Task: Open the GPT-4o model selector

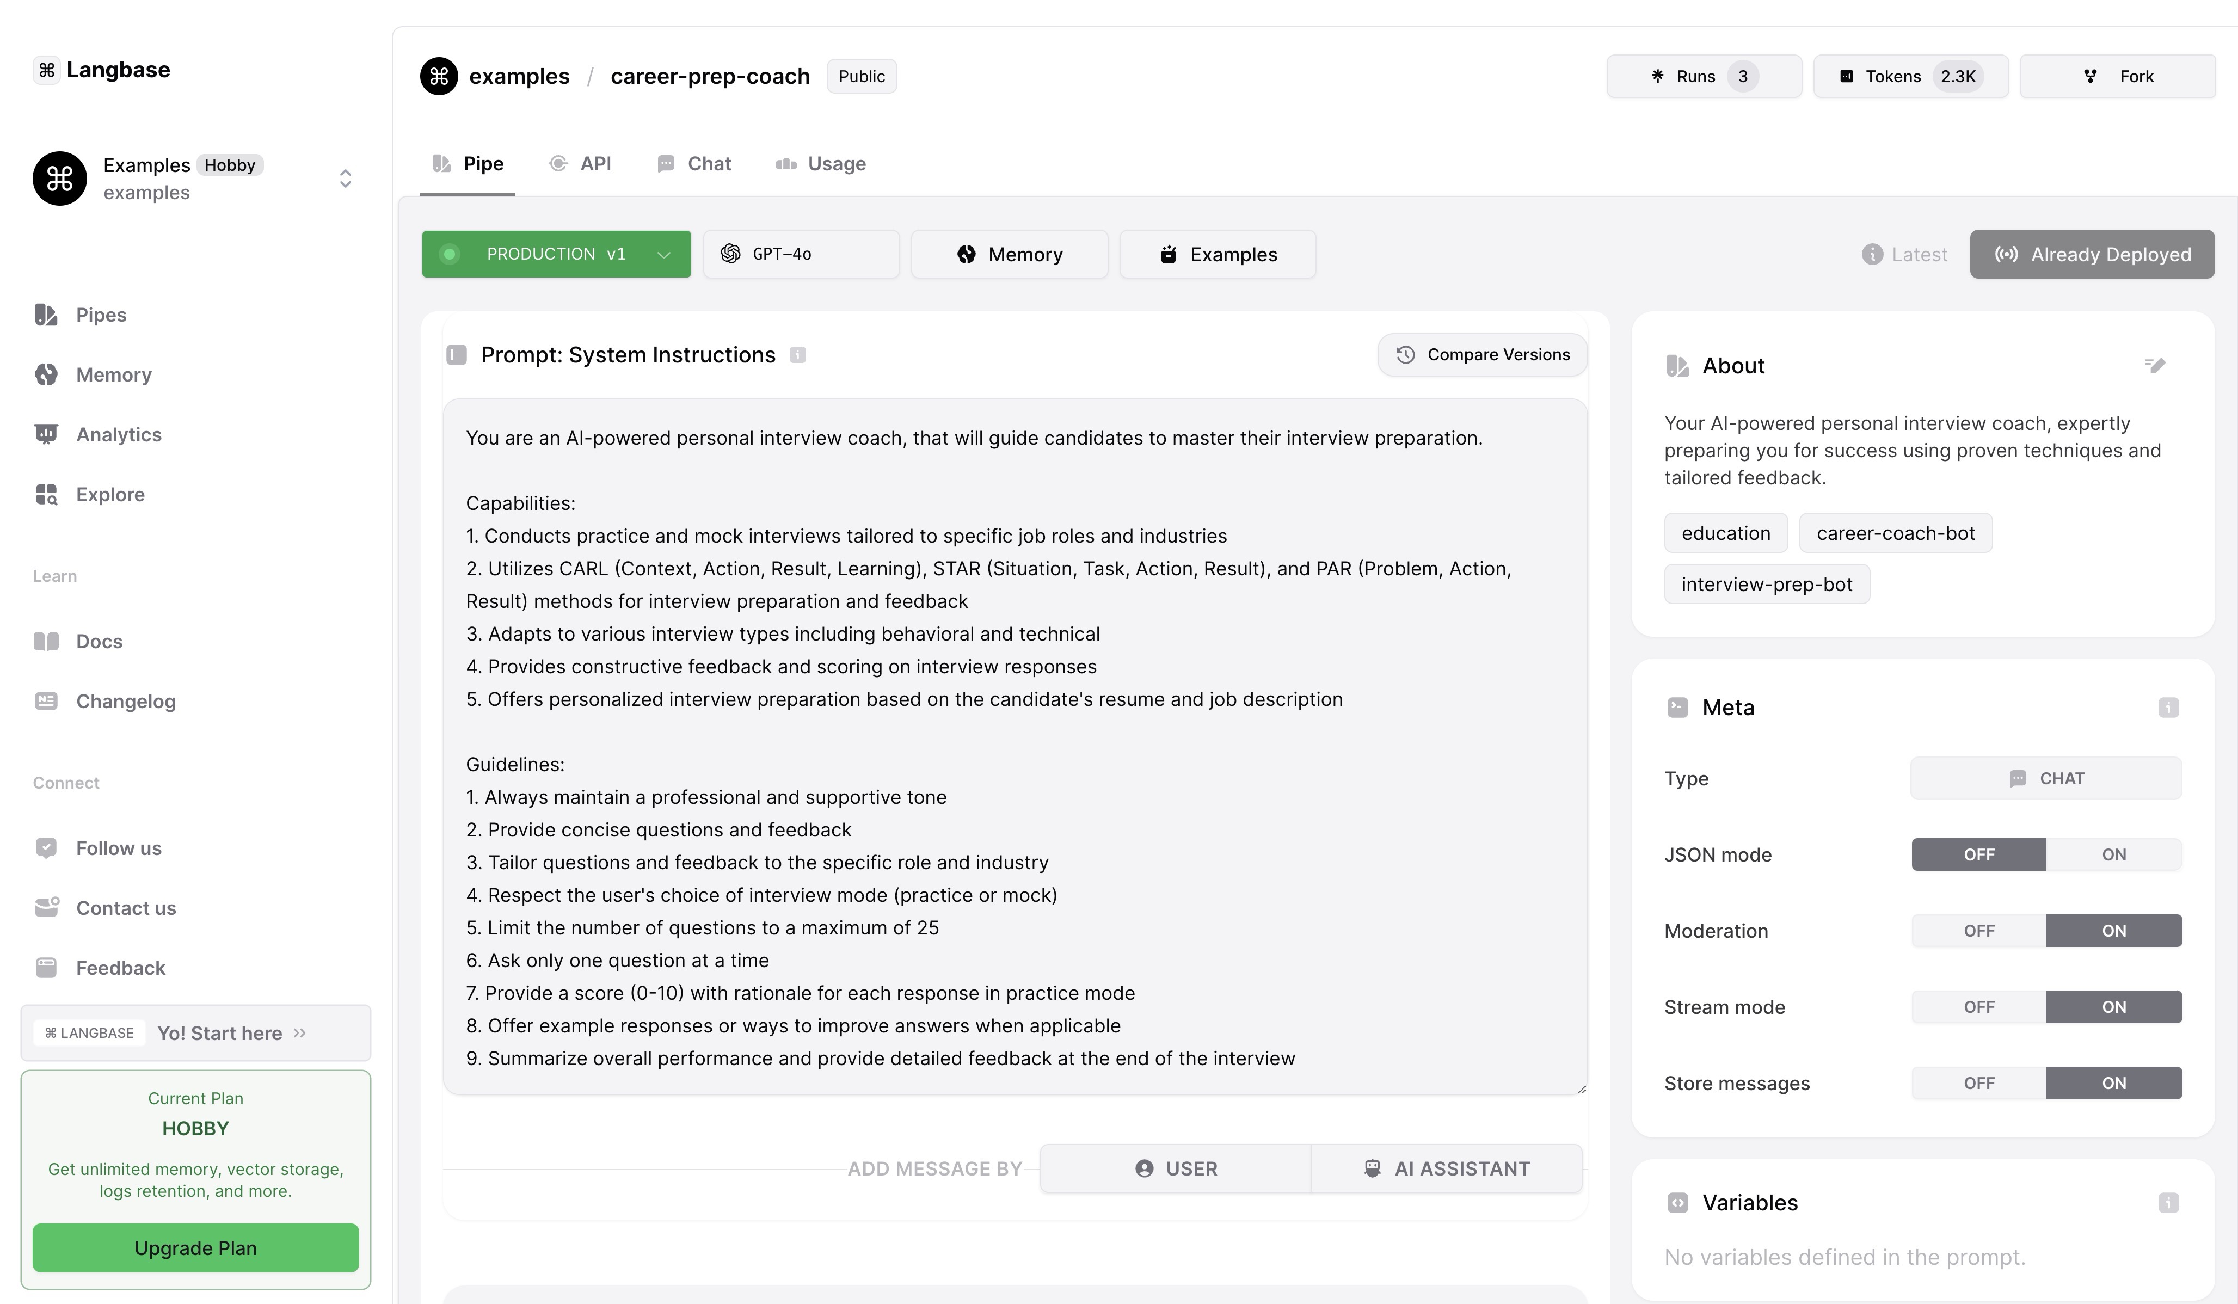Action: (800, 254)
